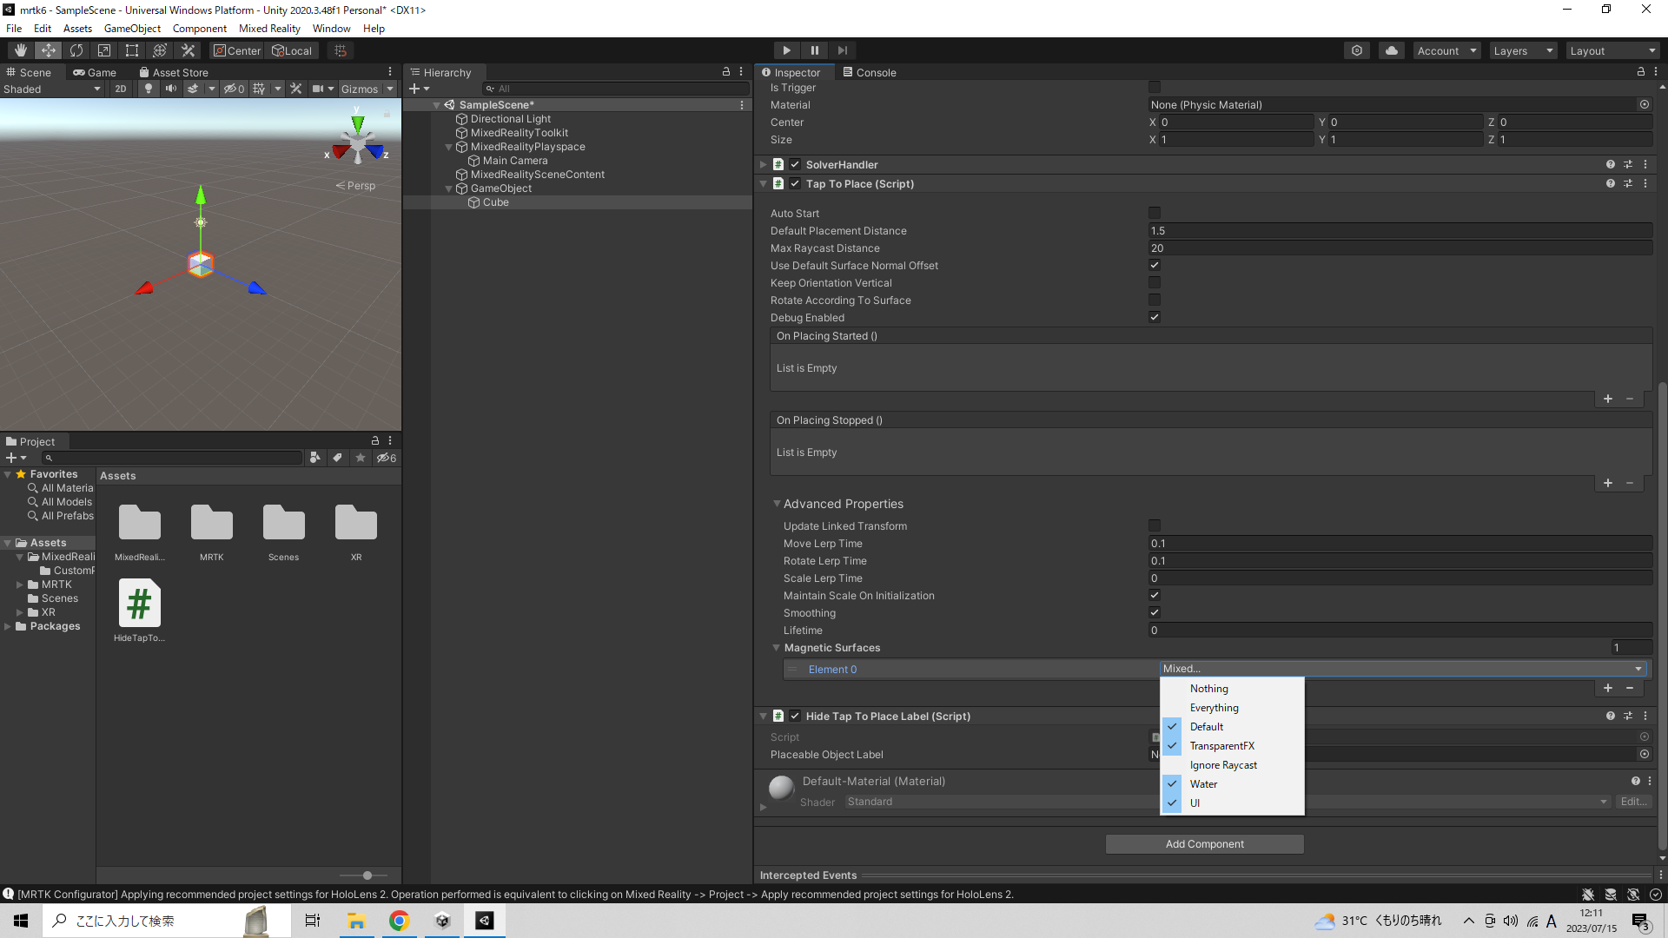1668x938 pixels.
Task: Disable Tap To Place script component checkbox
Action: pos(795,183)
